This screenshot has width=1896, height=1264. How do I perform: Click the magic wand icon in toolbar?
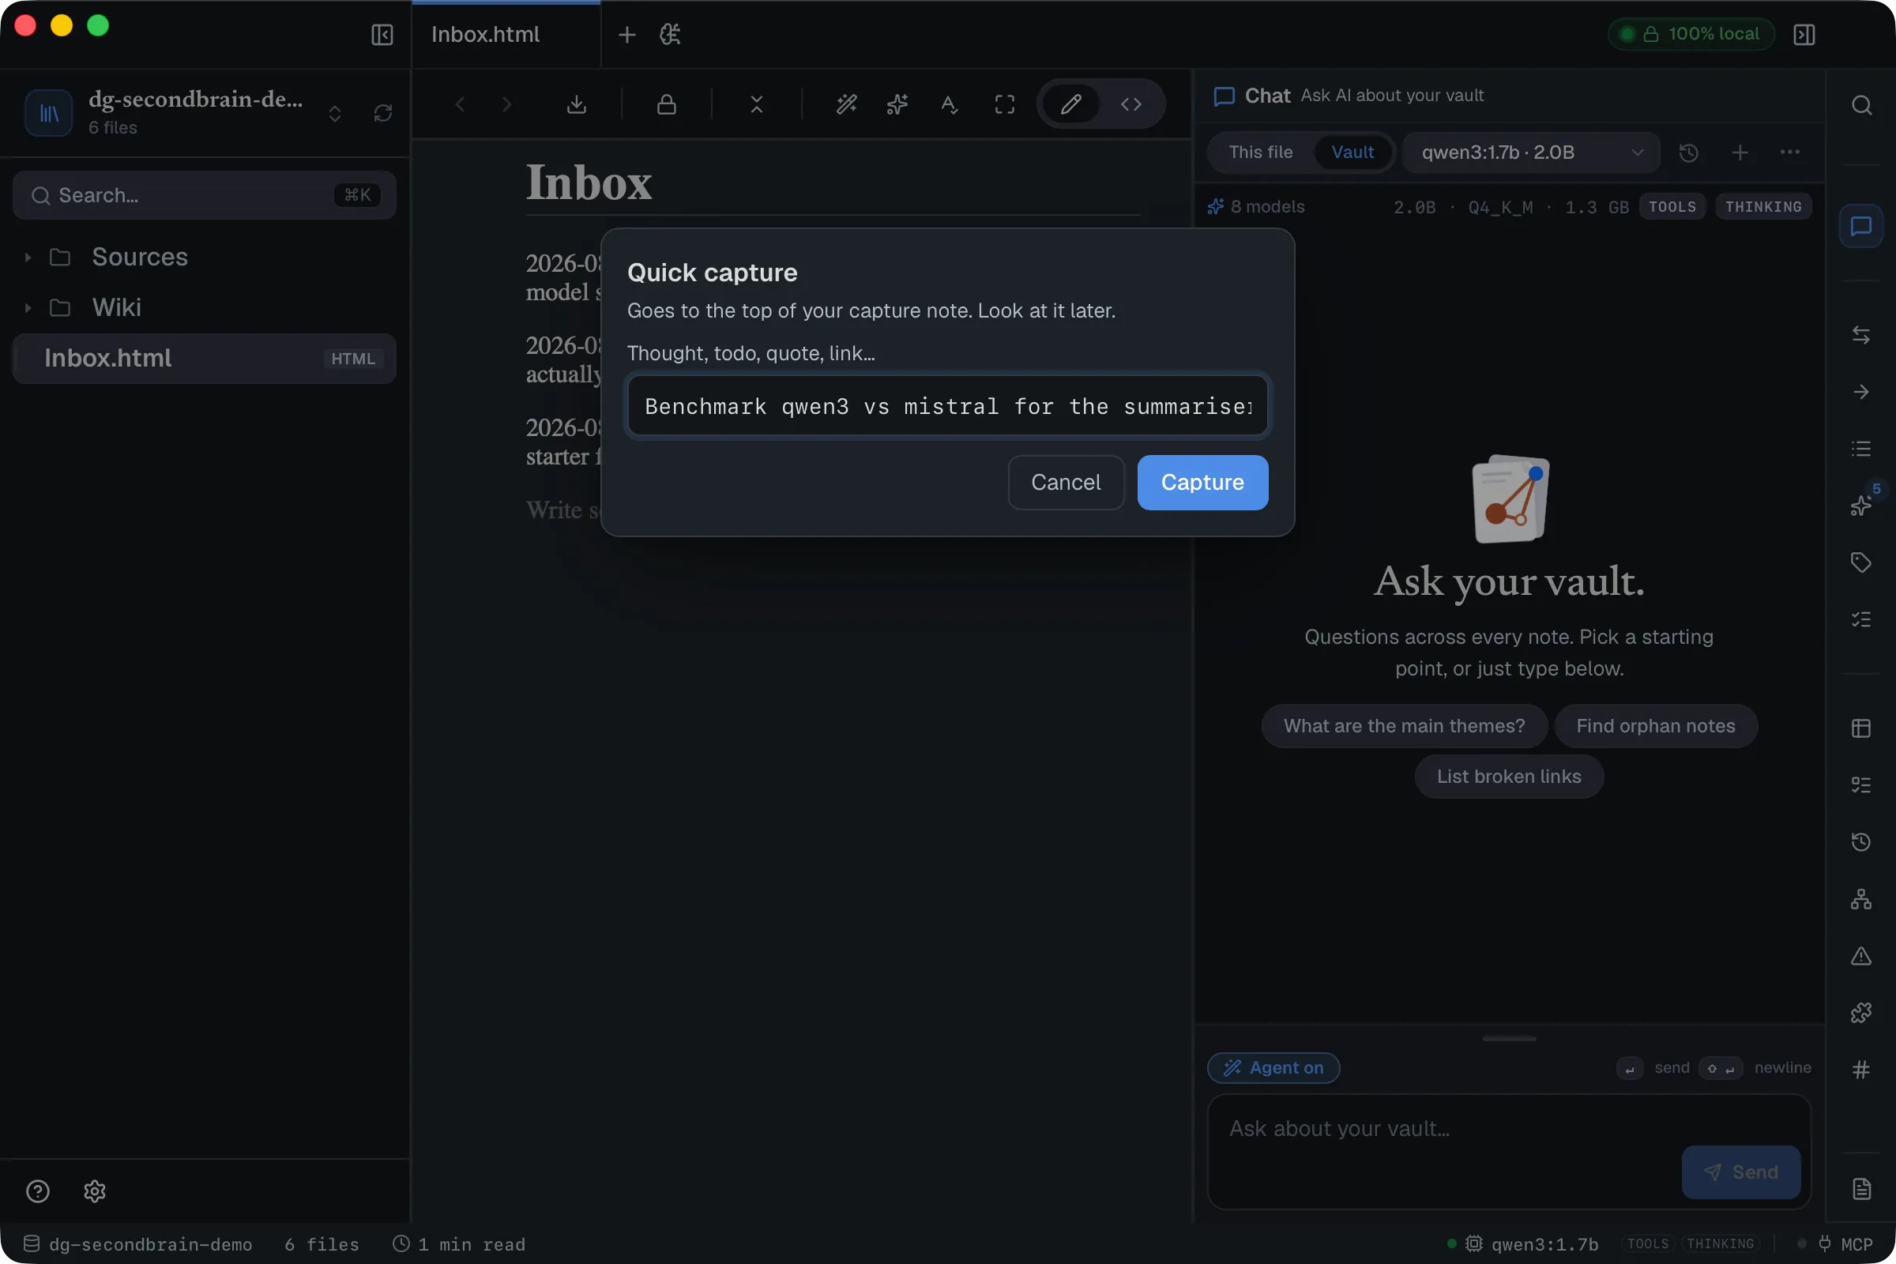pos(846,104)
